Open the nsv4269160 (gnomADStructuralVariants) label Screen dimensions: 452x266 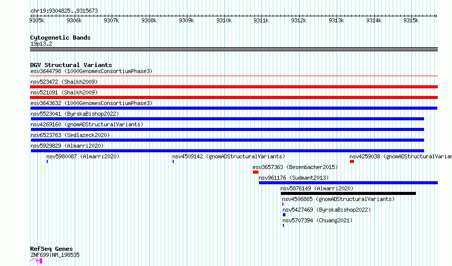[x=87, y=124]
